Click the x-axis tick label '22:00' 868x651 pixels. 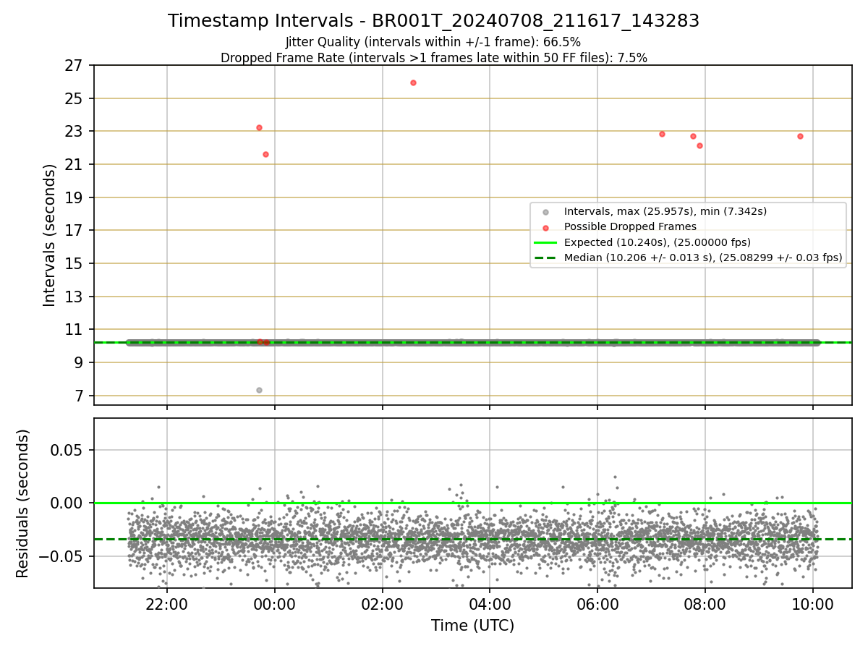(x=167, y=605)
